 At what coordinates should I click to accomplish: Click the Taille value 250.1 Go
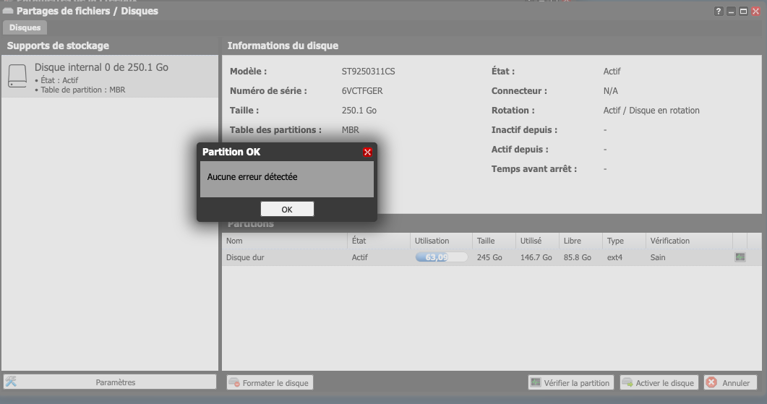(359, 111)
